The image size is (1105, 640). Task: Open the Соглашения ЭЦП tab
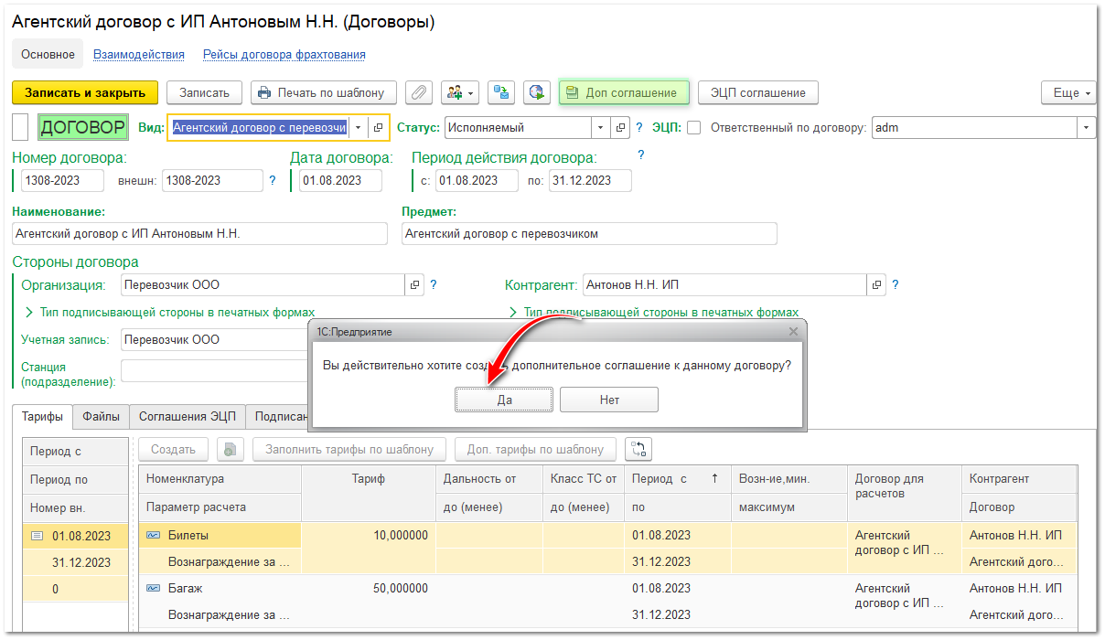pyautogui.click(x=187, y=417)
